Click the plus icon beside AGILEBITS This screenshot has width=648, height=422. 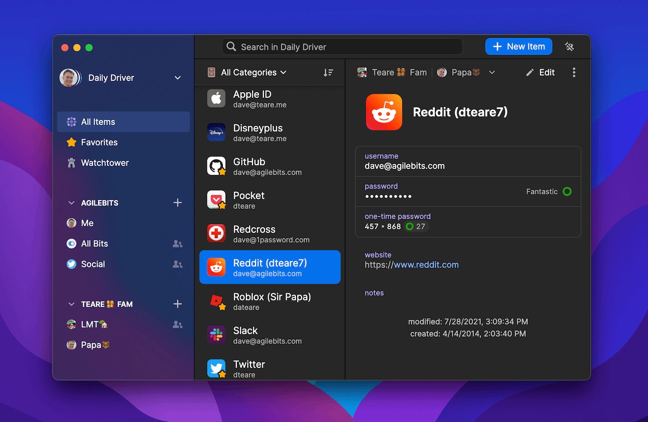pos(177,203)
